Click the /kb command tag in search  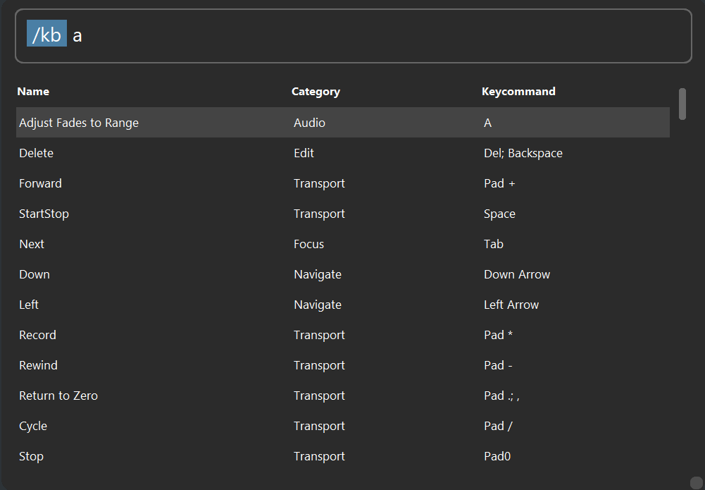(x=46, y=33)
